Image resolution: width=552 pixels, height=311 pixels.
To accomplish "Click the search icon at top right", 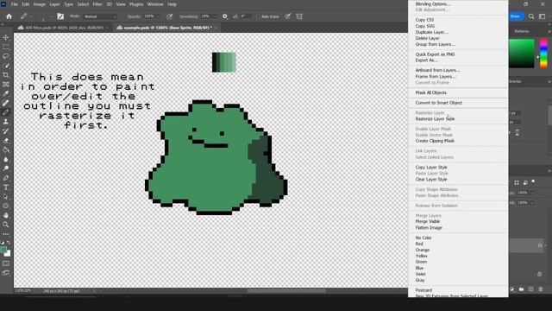I will coord(531,16).
